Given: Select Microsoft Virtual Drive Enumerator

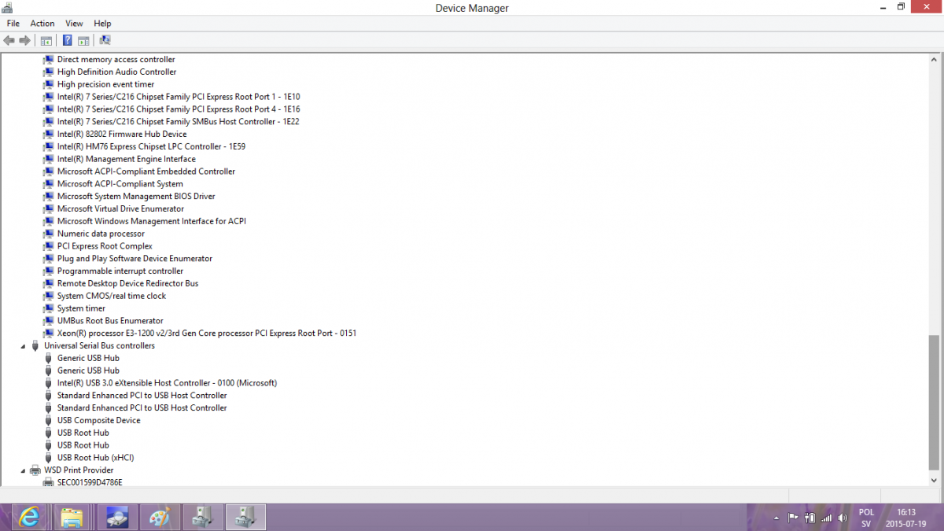Looking at the screenshot, I should (x=120, y=208).
